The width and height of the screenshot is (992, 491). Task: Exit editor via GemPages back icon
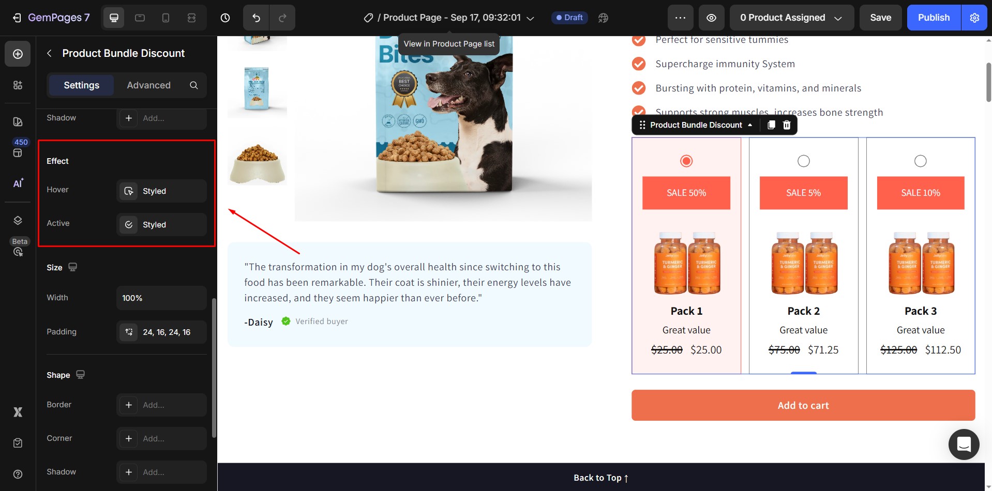click(x=17, y=18)
